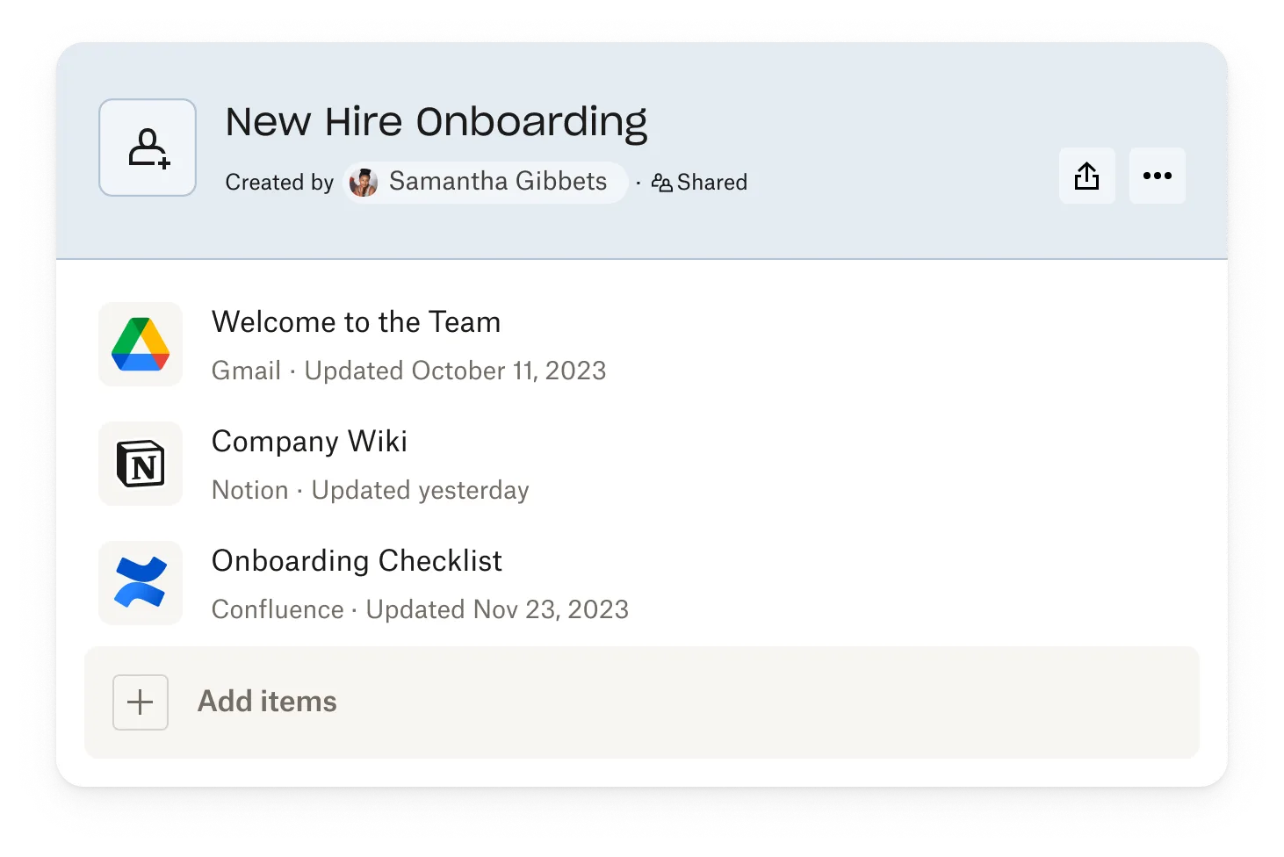Image resolution: width=1284 pixels, height=857 pixels.
Task: Click the Samantha Gibbets name
Action: (x=498, y=182)
